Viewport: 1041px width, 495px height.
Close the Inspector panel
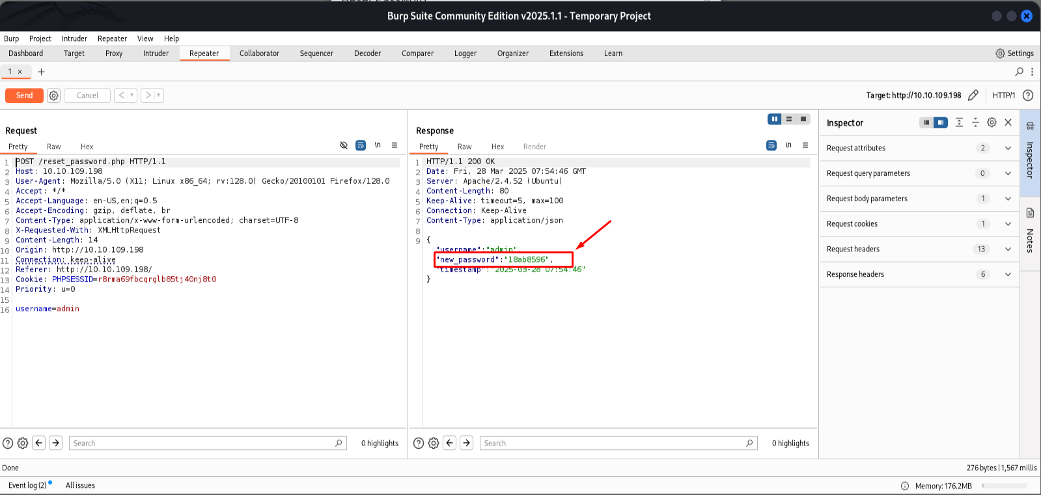(1008, 122)
